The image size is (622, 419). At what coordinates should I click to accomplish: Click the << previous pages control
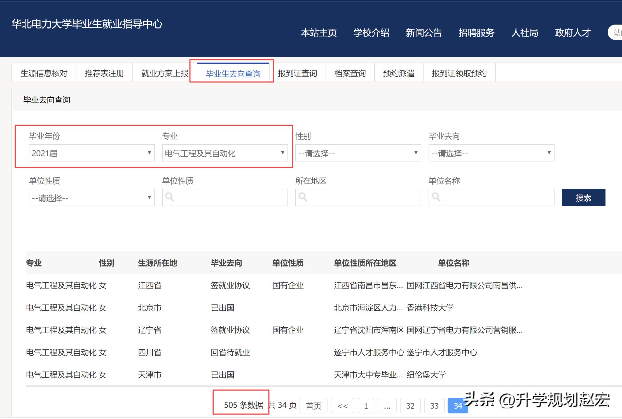pos(343,406)
